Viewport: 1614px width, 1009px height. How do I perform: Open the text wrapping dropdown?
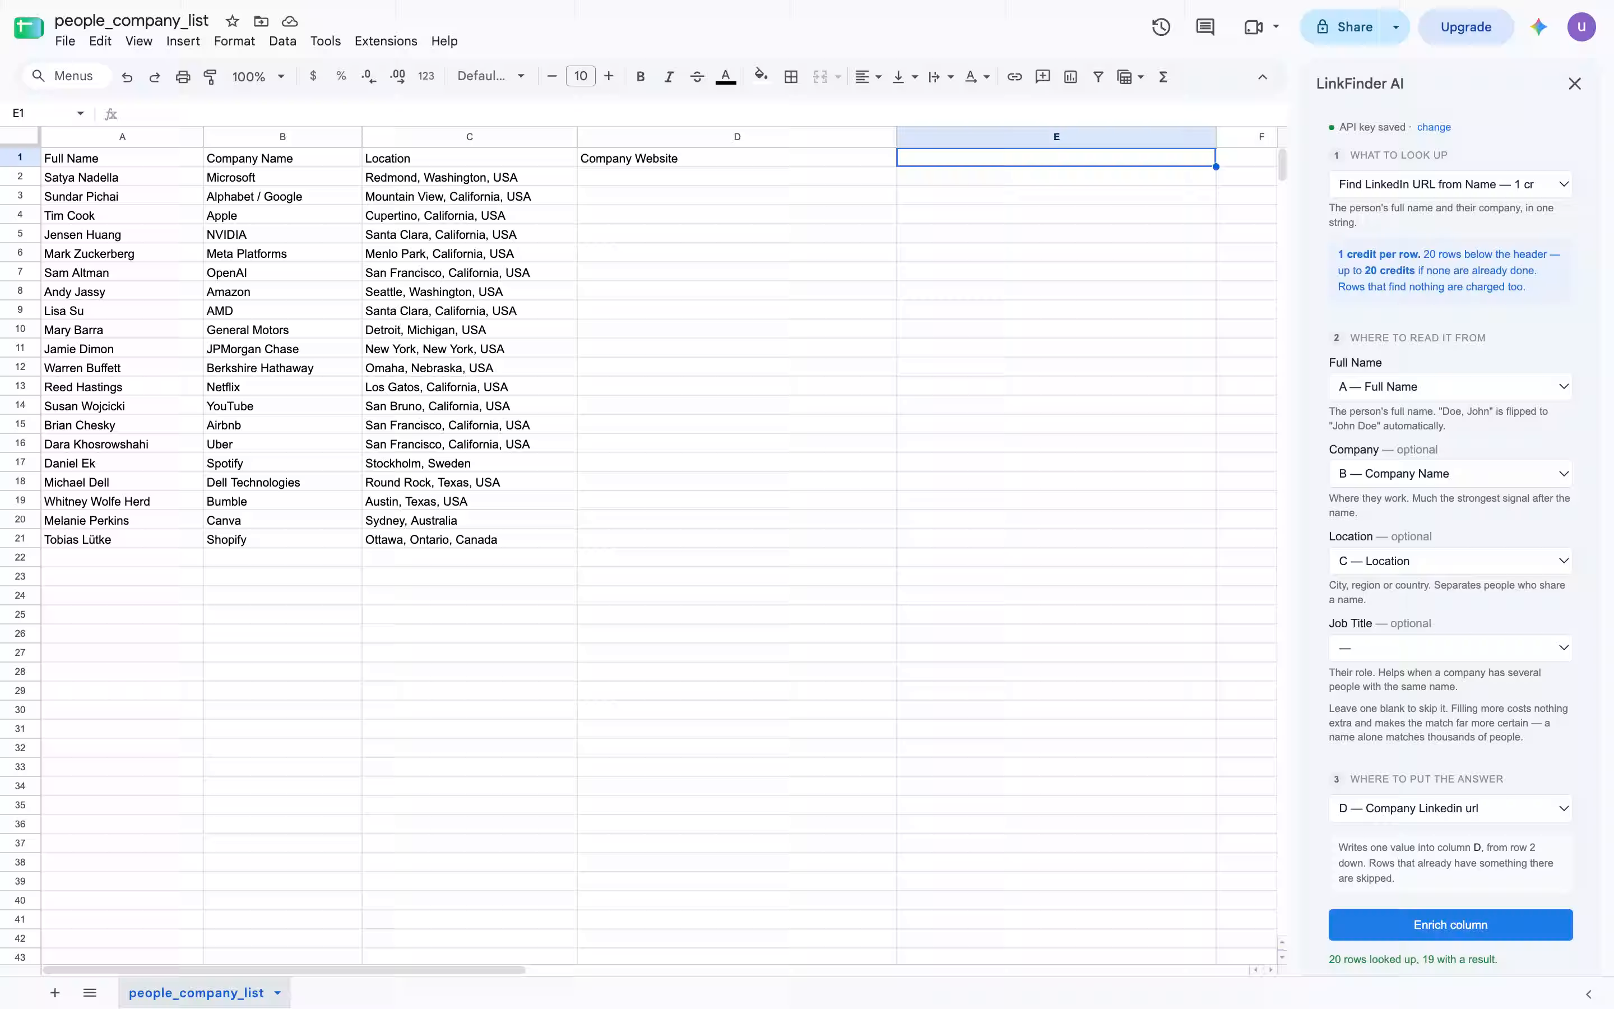[x=941, y=77]
